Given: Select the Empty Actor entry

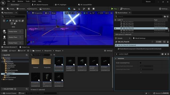Looking at the screenshot, I should (x=13, y=32).
